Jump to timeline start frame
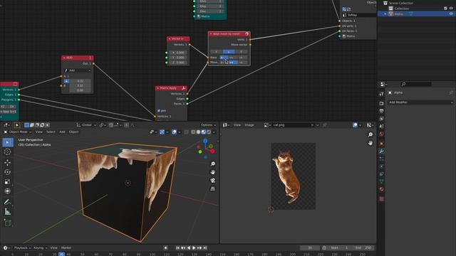The image size is (456, 256). [x=177, y=248]
